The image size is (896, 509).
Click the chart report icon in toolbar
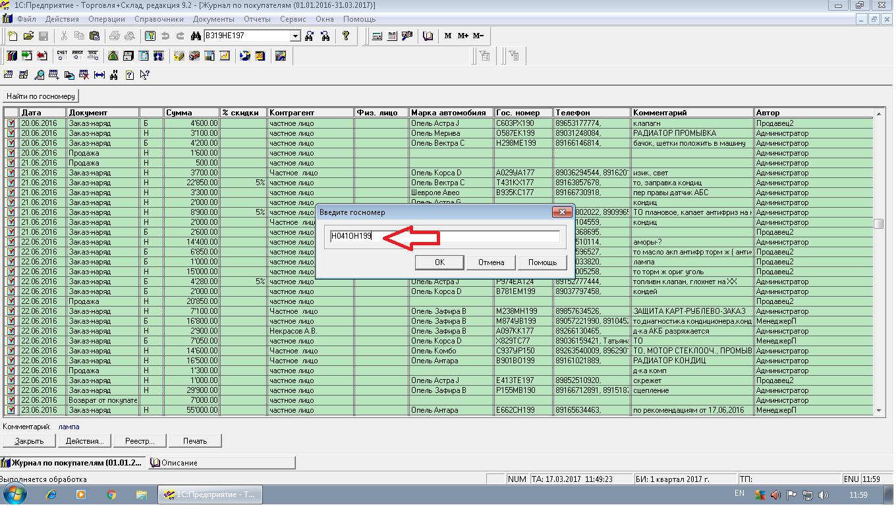225,56
